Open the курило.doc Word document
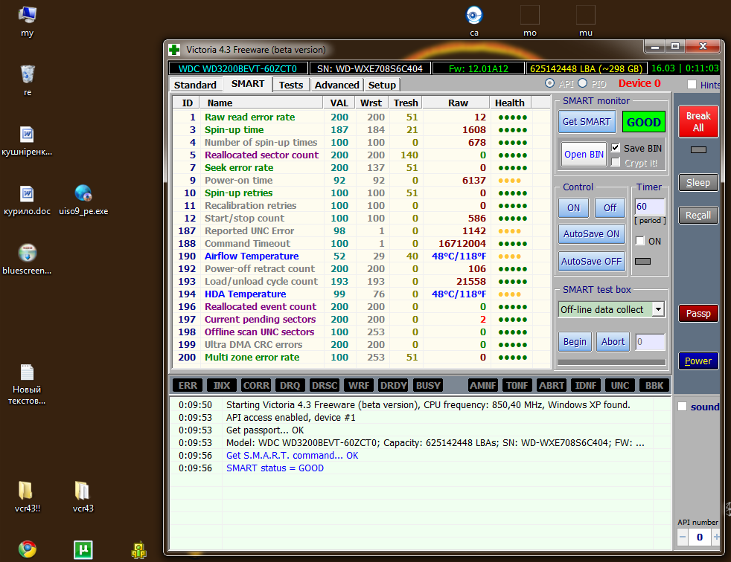This screenshot has height=562, width=731. [28, 194]
